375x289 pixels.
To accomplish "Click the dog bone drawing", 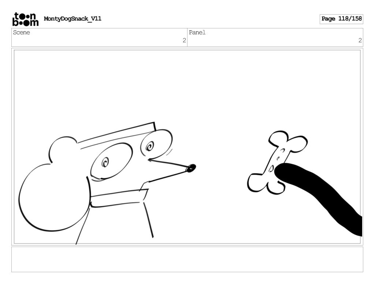I will (277, 160).
